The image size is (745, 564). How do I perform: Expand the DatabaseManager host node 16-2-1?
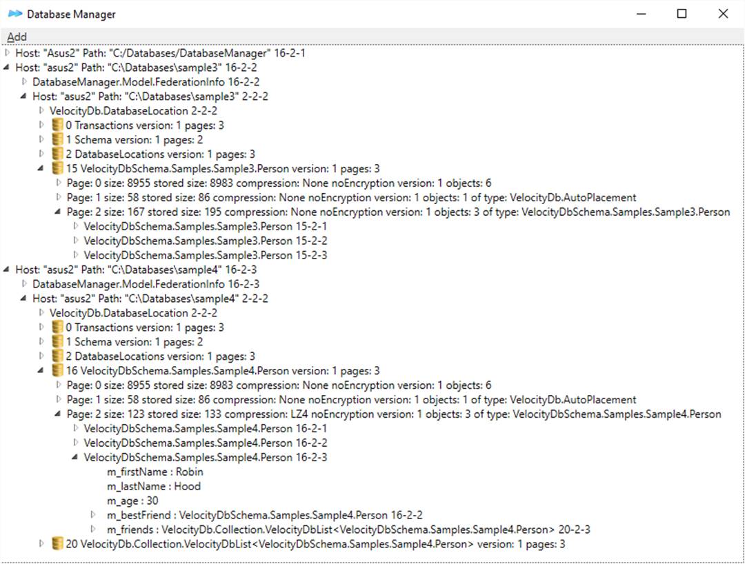(7, 52)
